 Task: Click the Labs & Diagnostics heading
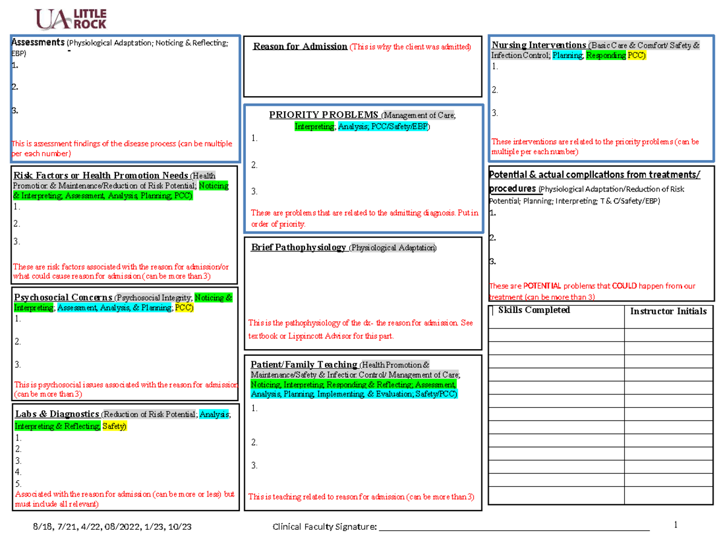pos(57,414)
